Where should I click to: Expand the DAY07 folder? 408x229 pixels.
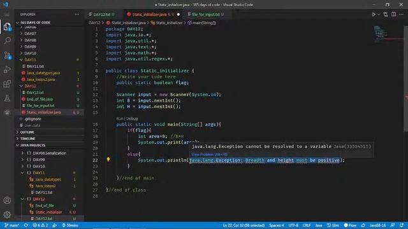(30, 34)
